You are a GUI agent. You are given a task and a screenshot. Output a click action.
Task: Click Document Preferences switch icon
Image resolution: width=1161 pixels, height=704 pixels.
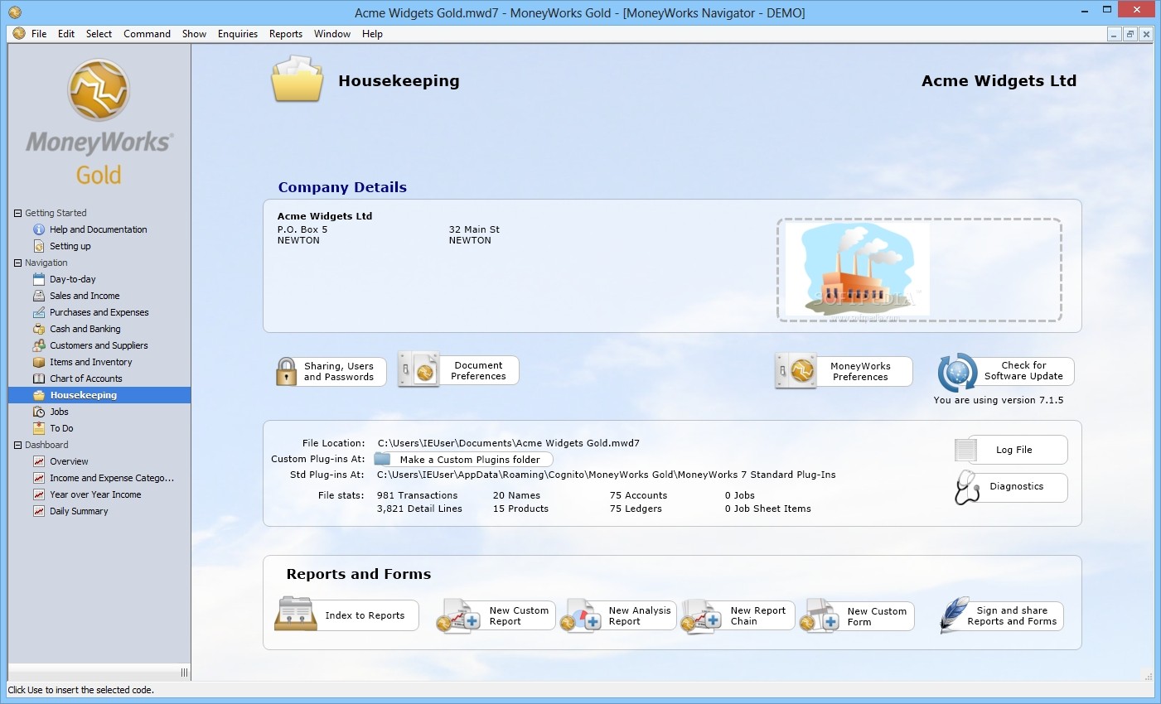tap(418, 369)
